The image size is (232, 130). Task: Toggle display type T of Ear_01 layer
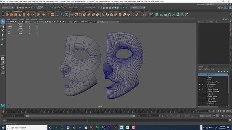pos(205,94)
